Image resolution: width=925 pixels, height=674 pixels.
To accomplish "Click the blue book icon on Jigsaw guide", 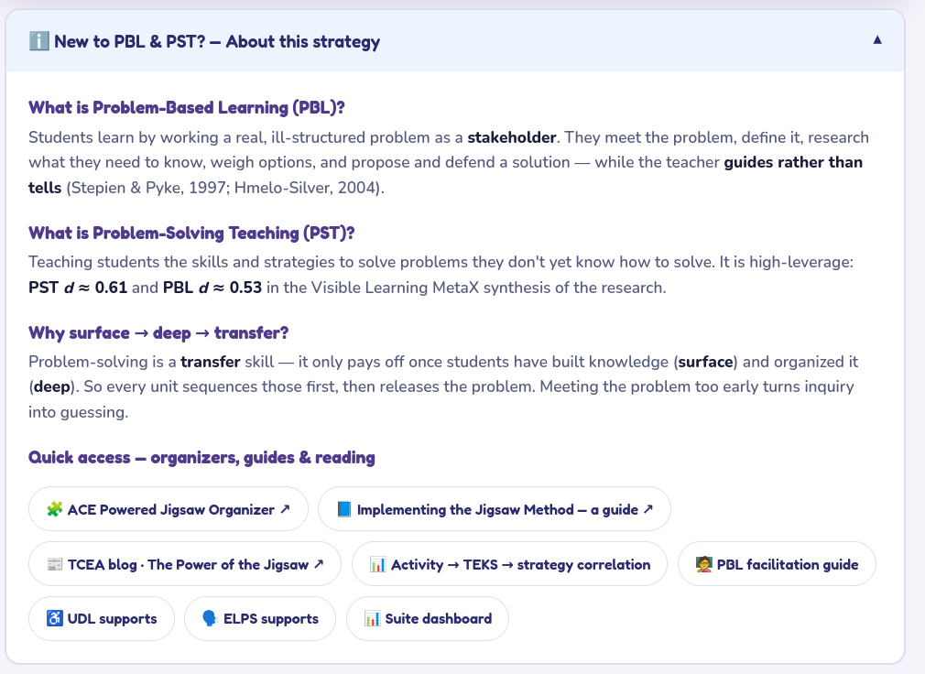I will point(344,509).
